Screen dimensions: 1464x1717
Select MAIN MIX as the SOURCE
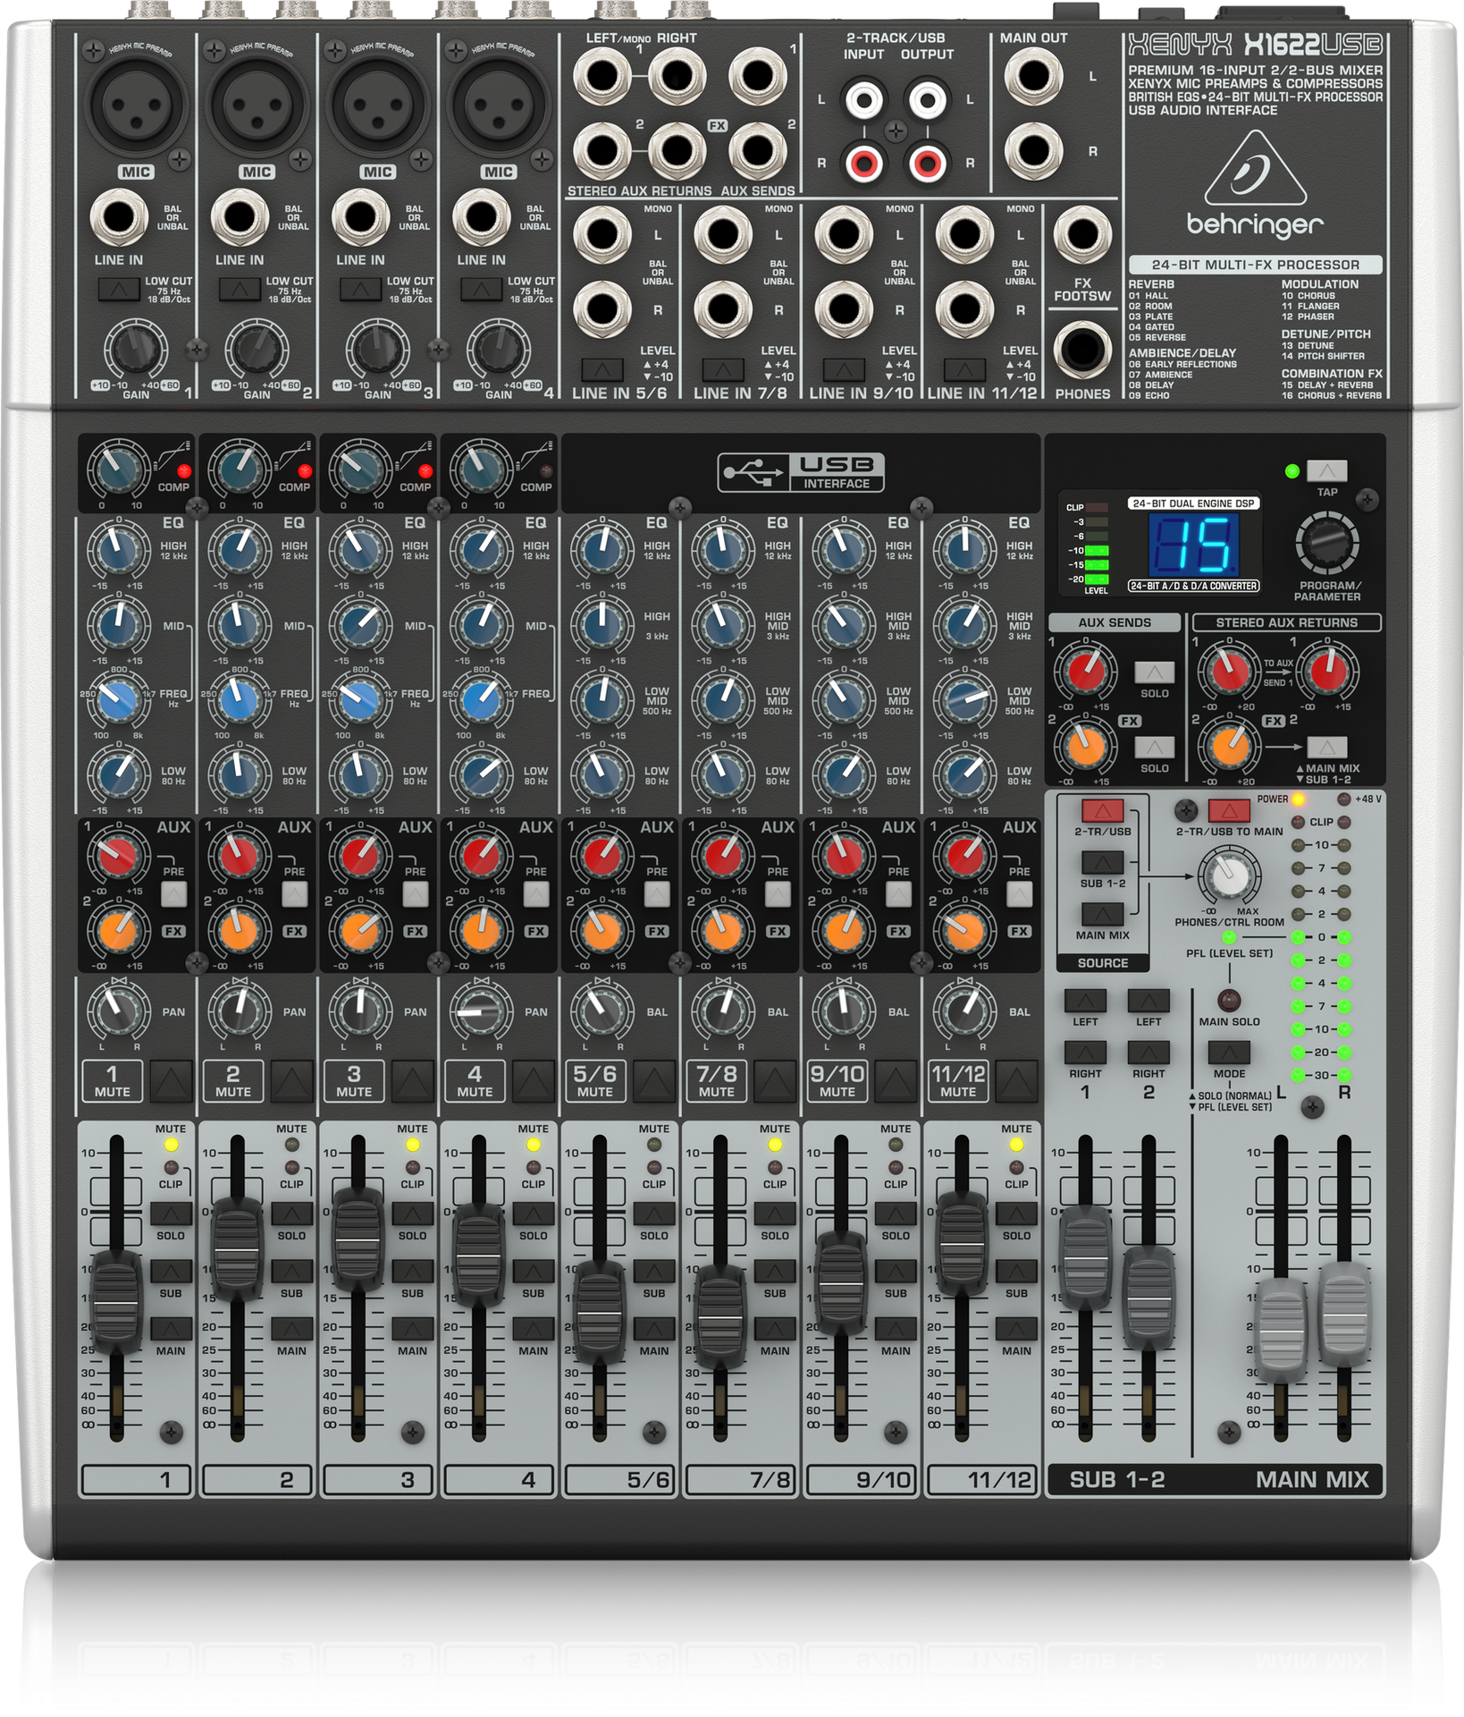point(1103,914)
